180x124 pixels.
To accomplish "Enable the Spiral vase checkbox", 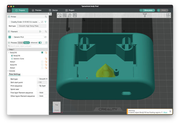I will (x=38, y=89).
